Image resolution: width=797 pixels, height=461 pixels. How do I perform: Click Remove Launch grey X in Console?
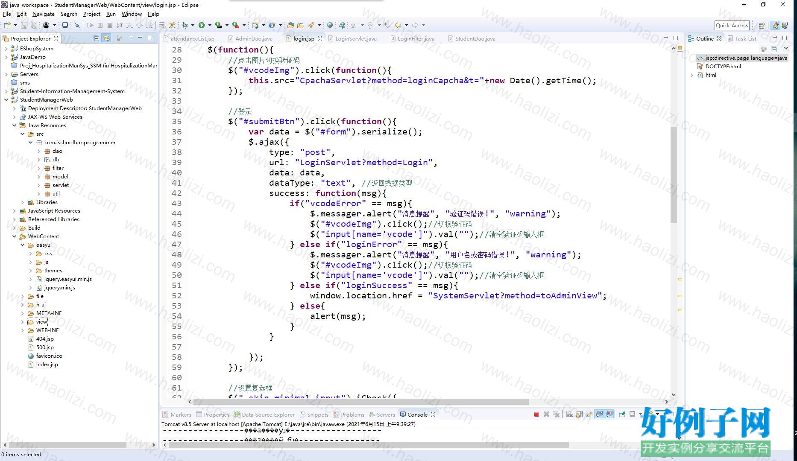point(546,414)
